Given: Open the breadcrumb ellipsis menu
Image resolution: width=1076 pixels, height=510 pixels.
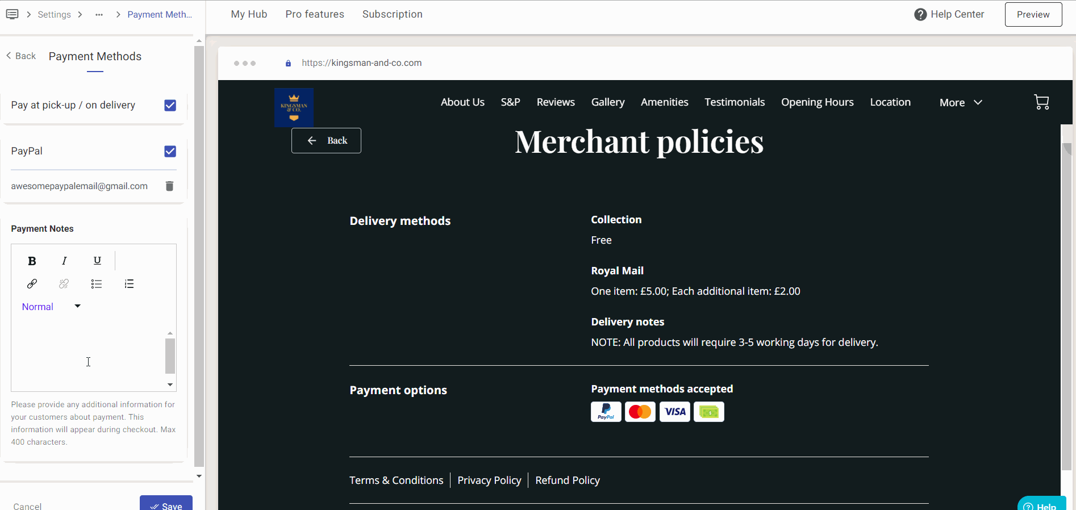Looking at the screenshot, I should [x=99, y=15].
